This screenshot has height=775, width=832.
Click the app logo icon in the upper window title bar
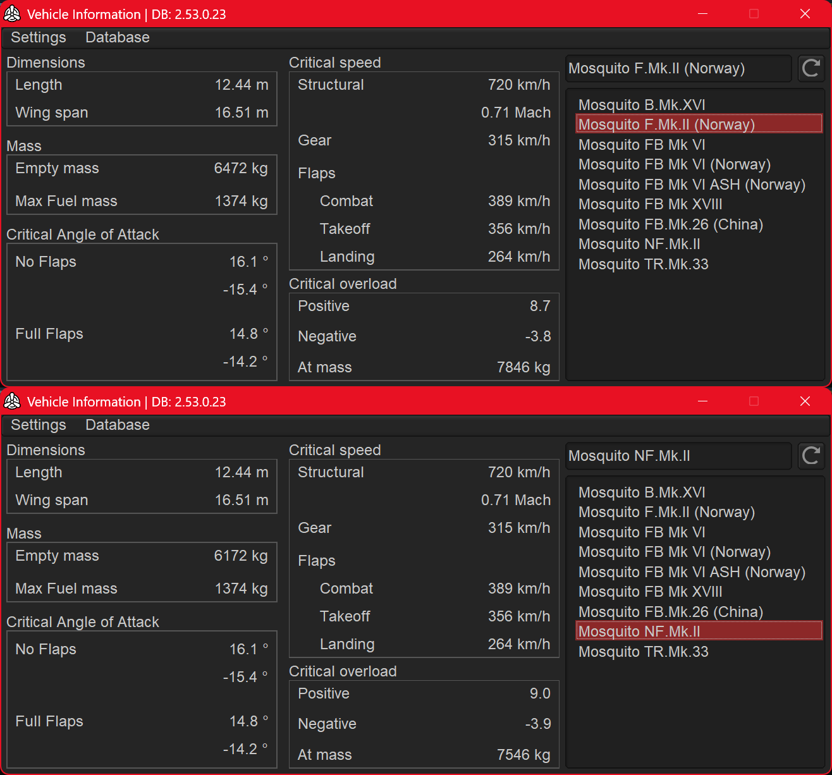[12, 14]
